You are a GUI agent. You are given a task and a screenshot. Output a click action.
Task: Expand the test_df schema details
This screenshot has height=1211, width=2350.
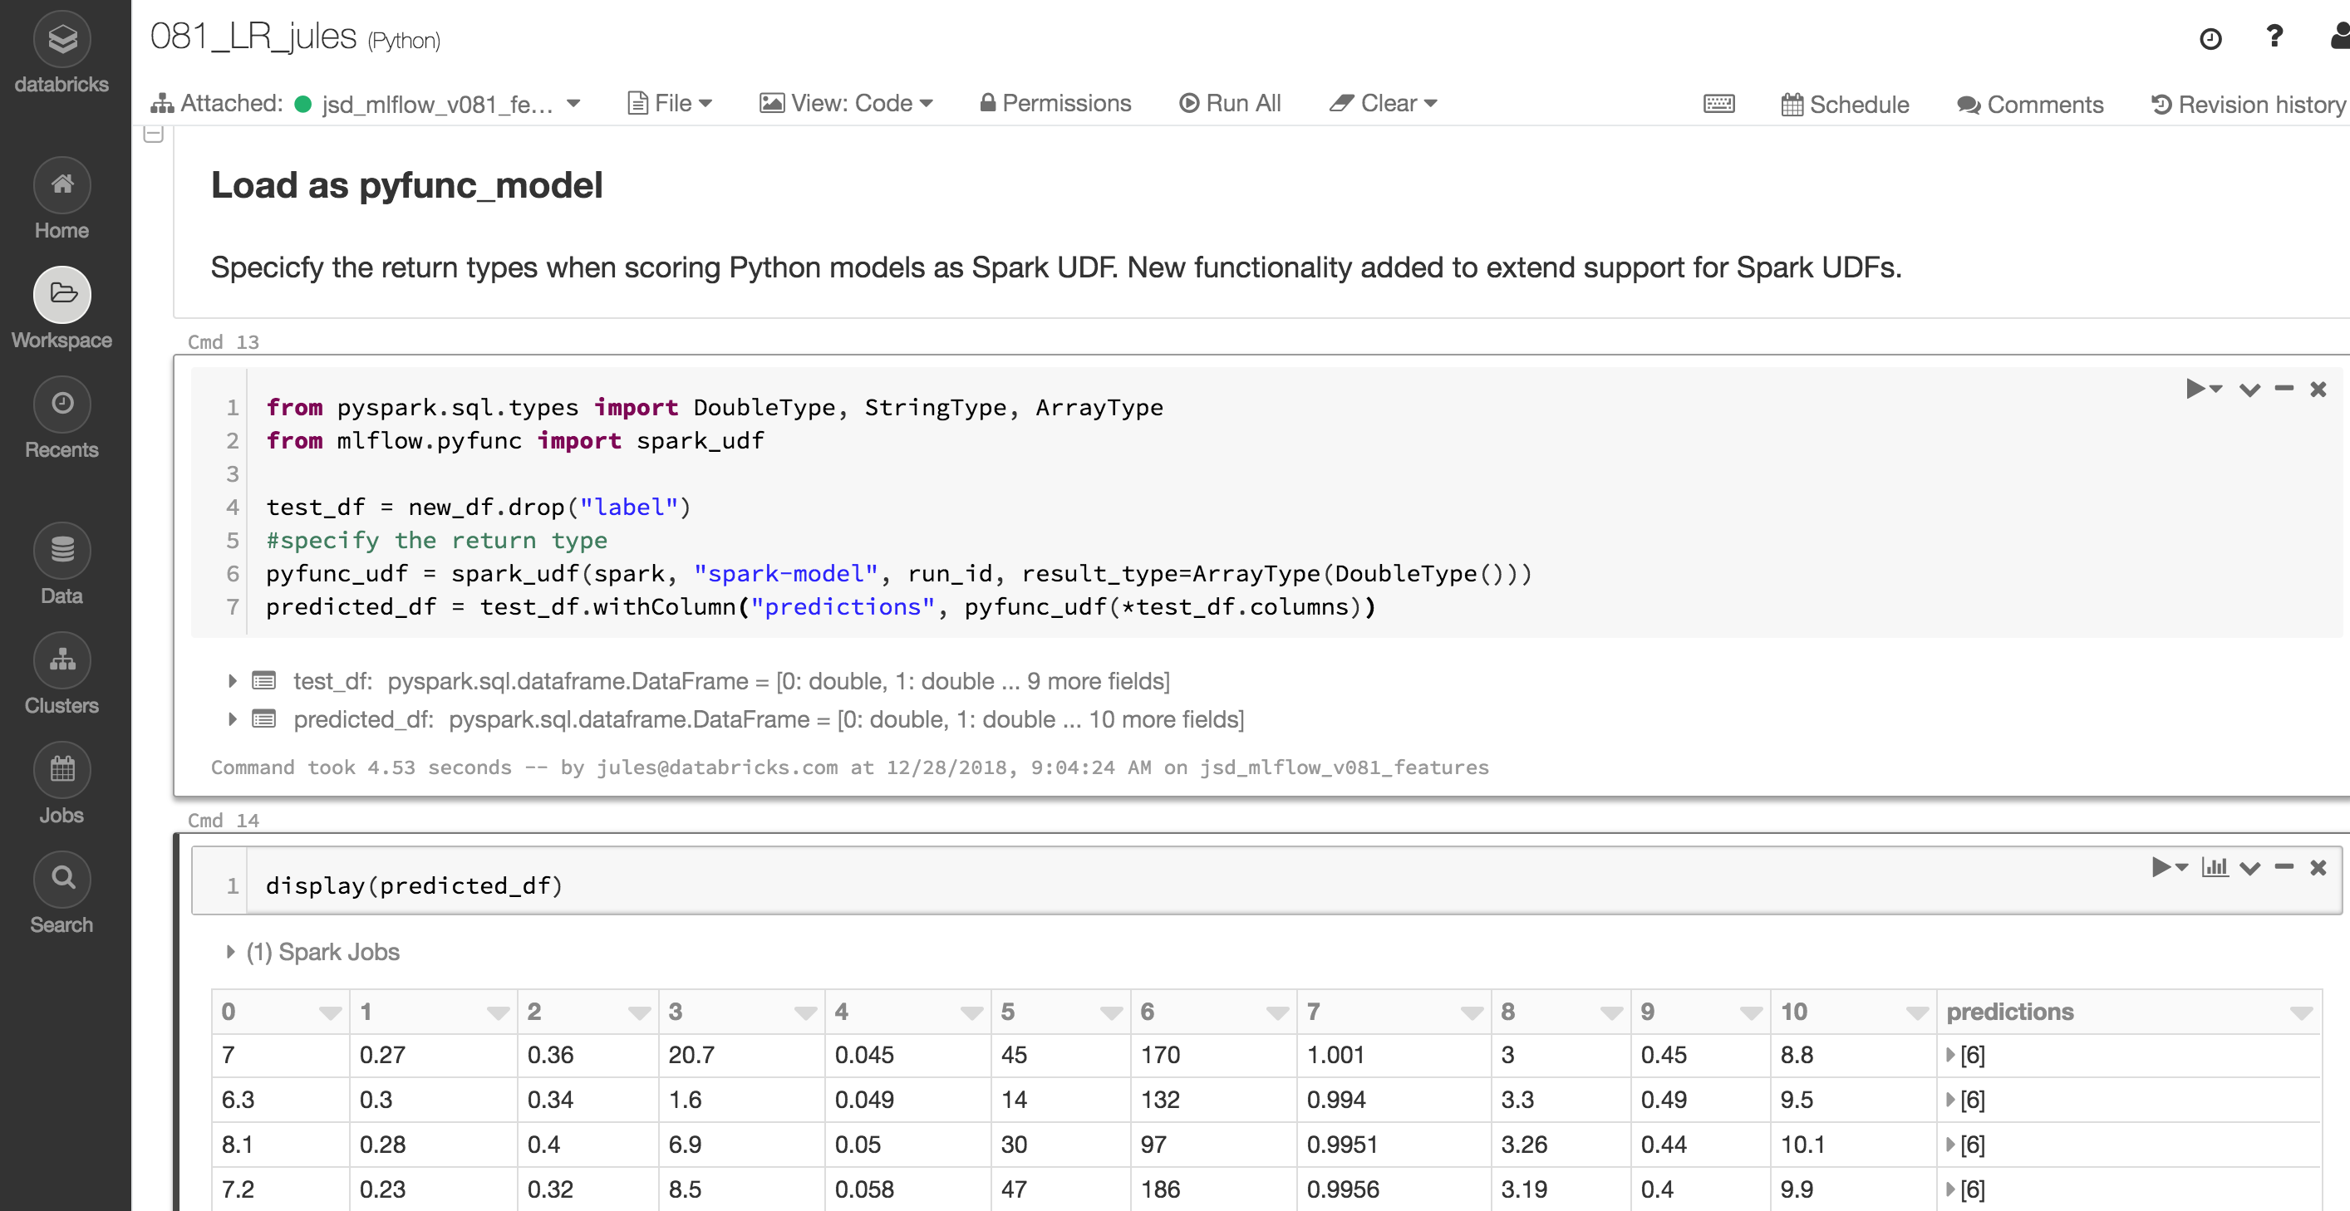pos(232,681)
